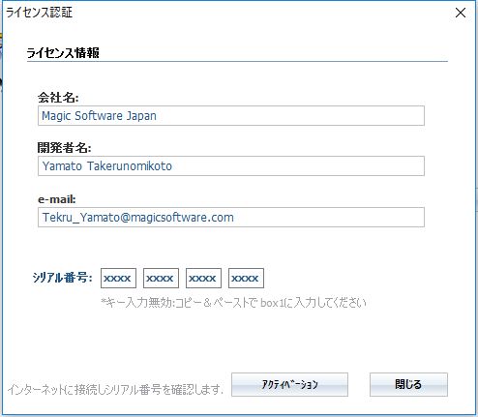Place the cursor on the word Takerunomikoto
The width and height of the screenshot is (478, 417).
130,166
